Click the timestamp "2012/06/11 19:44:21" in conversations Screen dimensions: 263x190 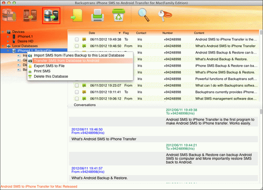tap(181, 145)
